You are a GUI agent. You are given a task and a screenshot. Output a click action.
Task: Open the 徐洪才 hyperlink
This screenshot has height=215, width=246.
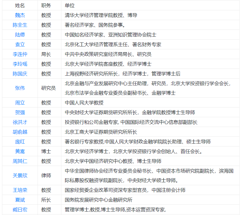point(20,122)
